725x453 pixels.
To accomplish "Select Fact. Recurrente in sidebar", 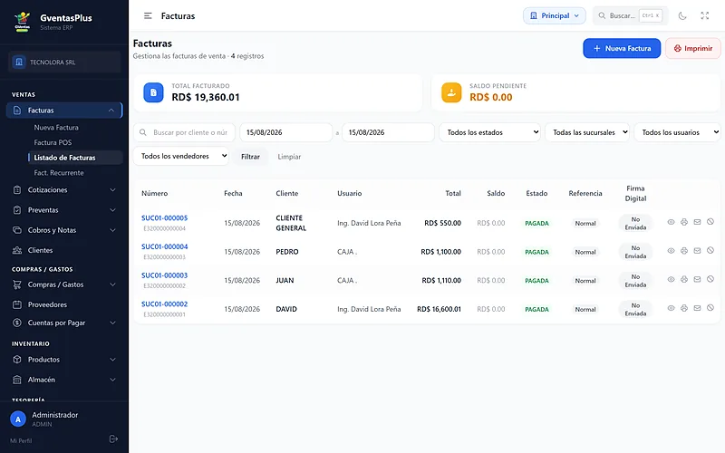I will tap(59, 172).
